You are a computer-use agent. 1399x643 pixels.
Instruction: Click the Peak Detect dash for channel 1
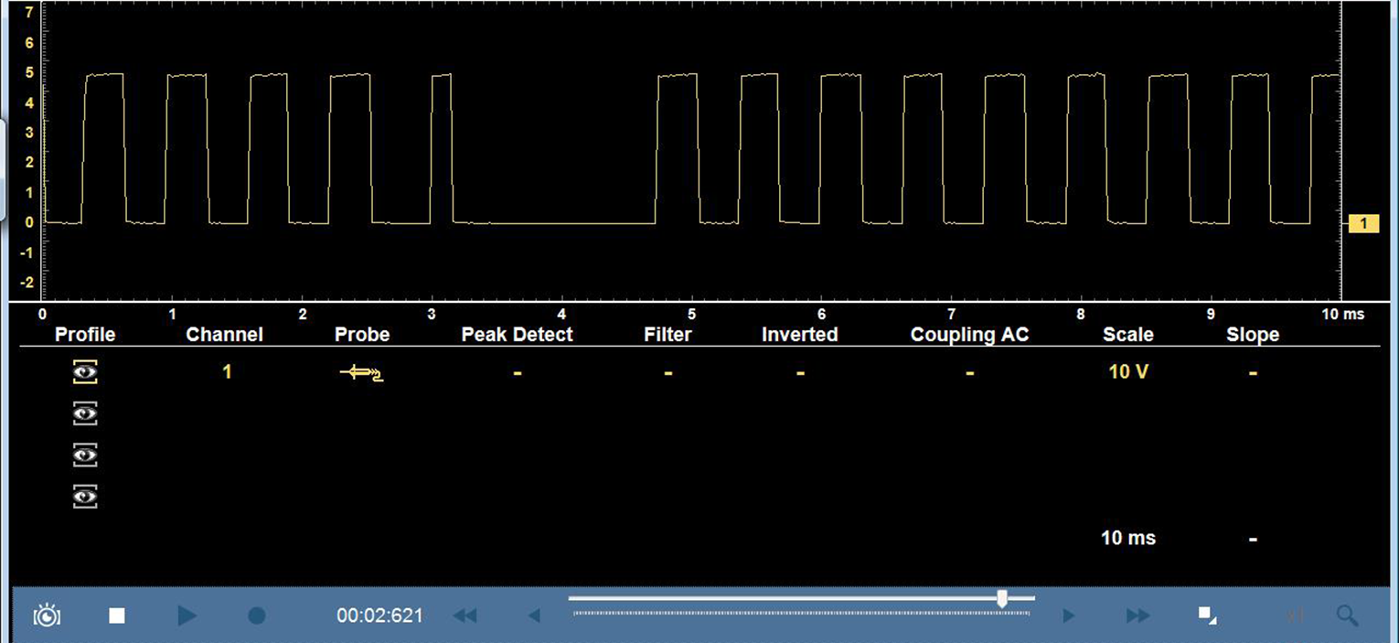[517, 372]
